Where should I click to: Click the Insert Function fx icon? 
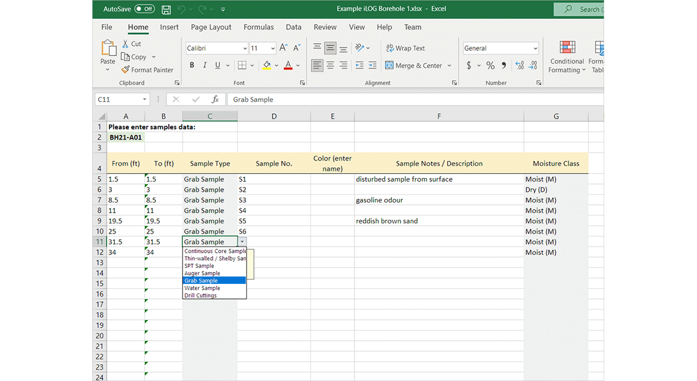215,99
